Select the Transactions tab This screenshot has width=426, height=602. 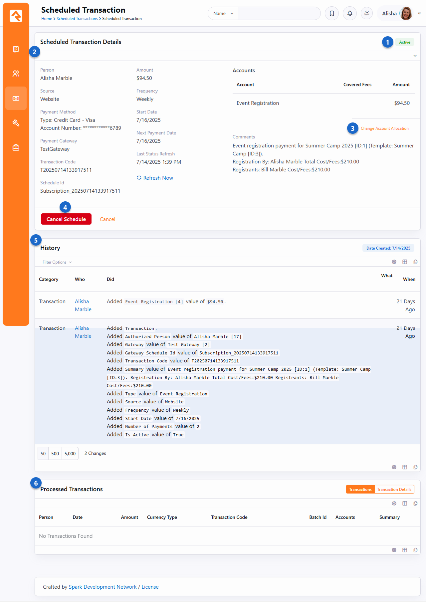[x=360, y=490]
